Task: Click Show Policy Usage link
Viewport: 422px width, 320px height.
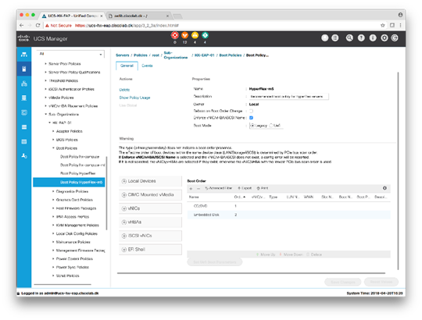Action: pos(134,98)
